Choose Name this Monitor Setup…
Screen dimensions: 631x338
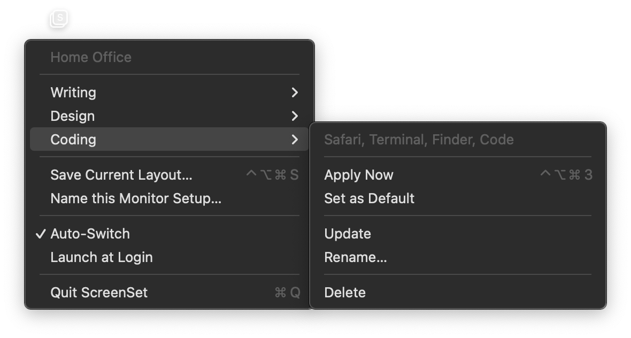pos(170,198)
